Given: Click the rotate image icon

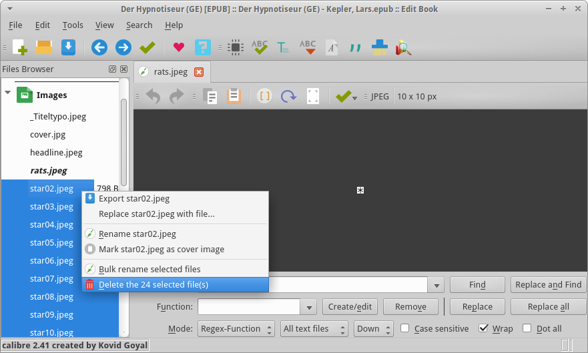Looking at the screenshot, I should (288, 96).
